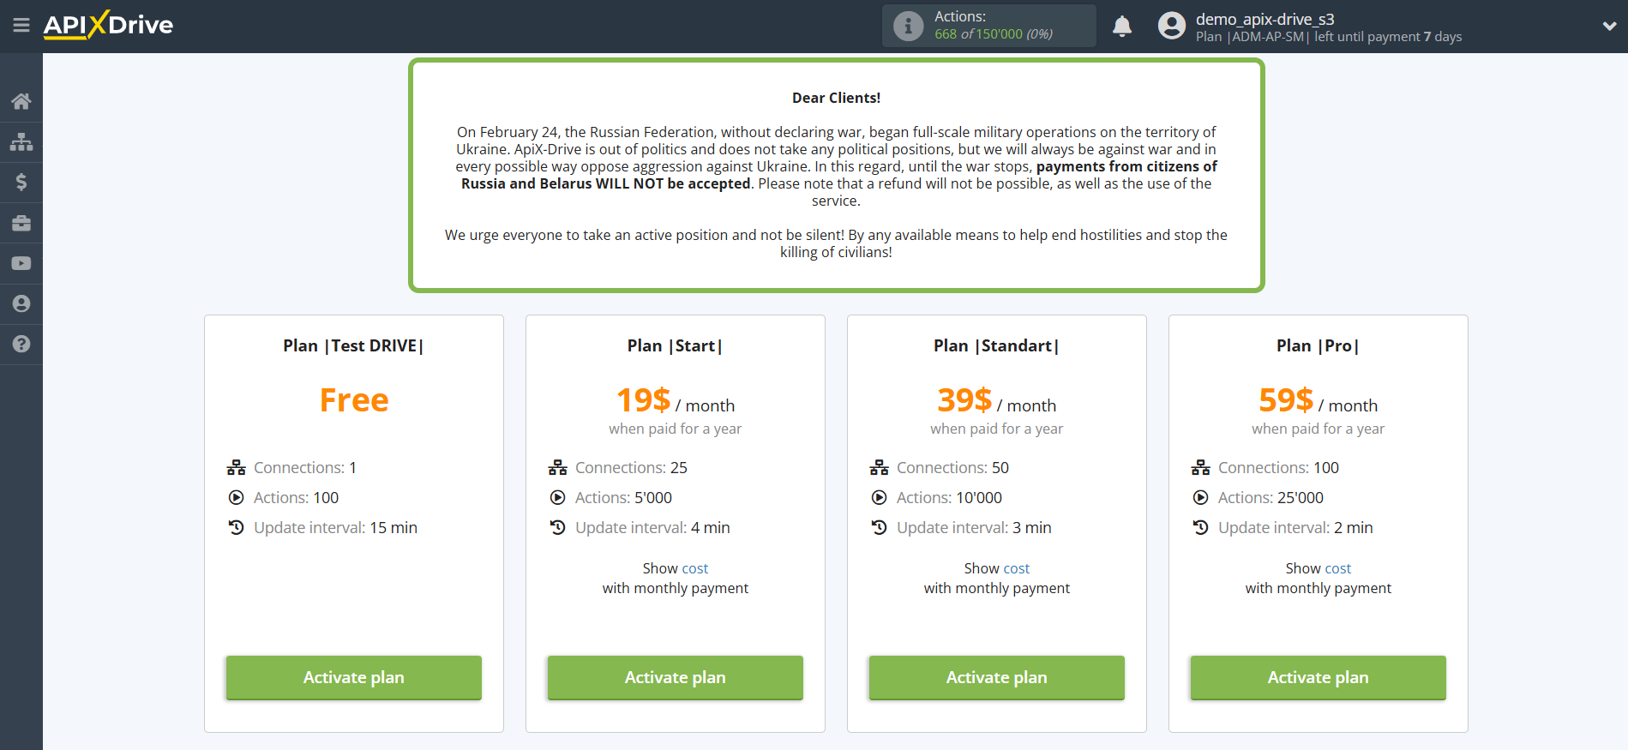1628x750 pixels.
Task: Activate the Pro plan
Action: pos(1319,677)
